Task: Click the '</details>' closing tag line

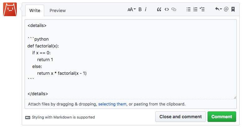Action: (38, 94)
